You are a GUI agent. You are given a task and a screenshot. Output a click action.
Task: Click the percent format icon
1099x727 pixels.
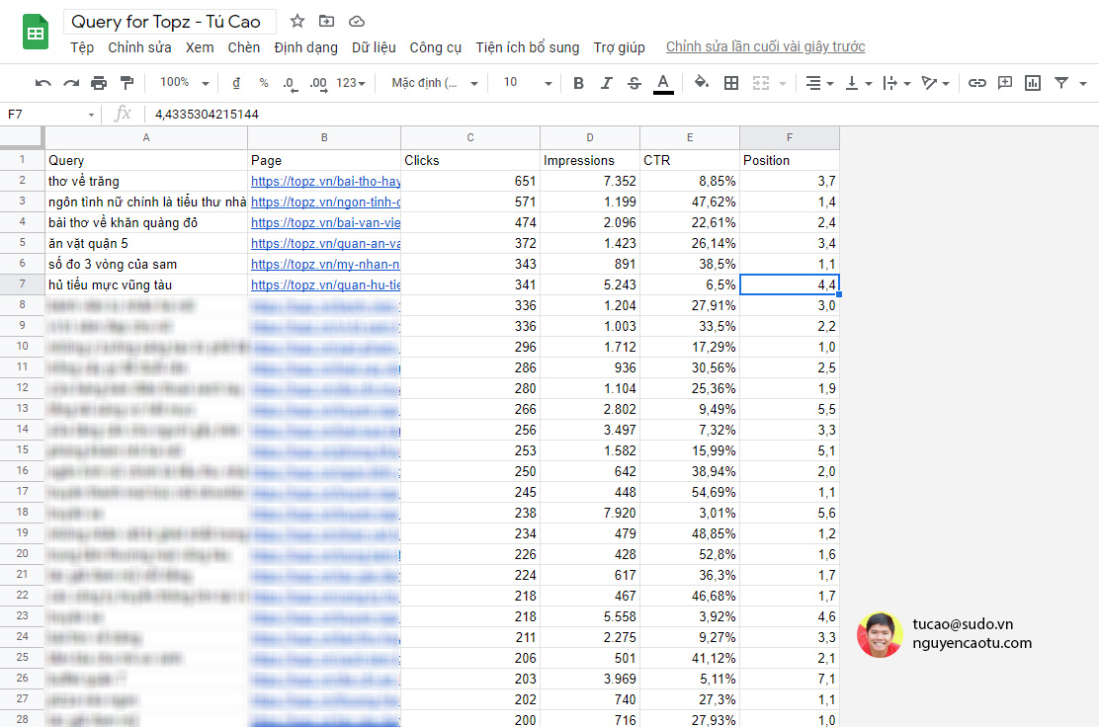(263, 83)
